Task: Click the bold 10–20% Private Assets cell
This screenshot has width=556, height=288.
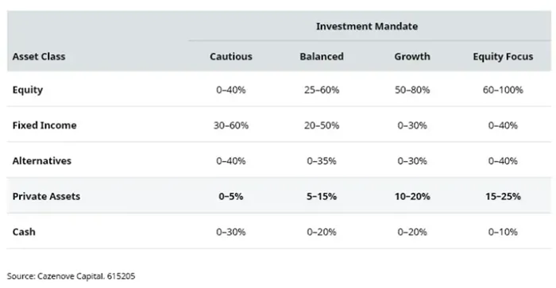Action: (412, 196)
